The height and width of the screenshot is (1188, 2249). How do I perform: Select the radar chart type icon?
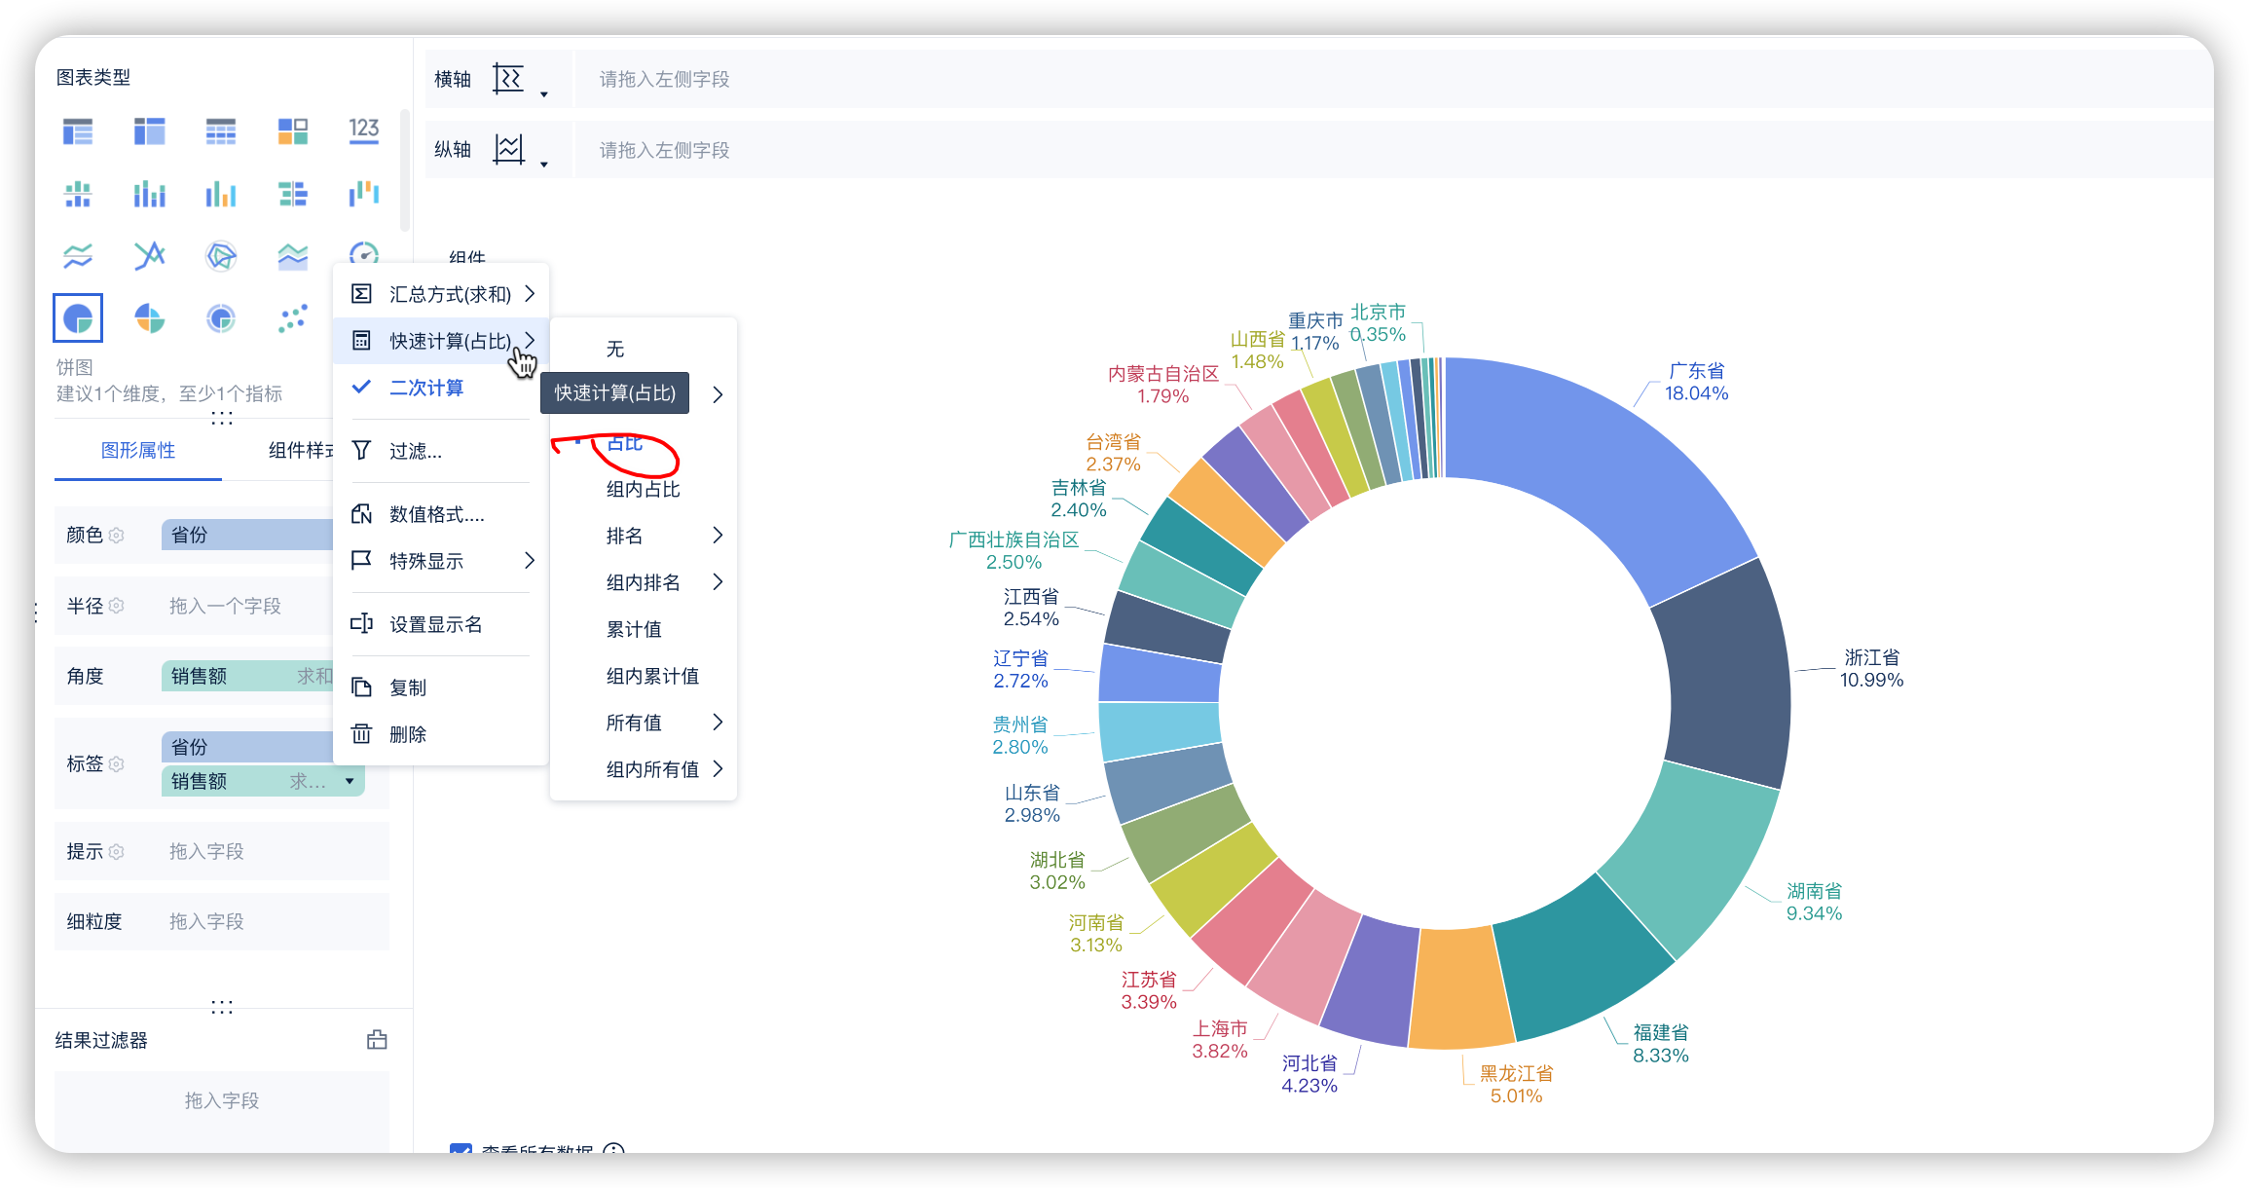pos(221,256)
